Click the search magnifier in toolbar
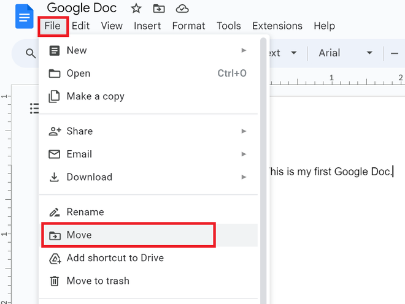 [x=31, y=53]
